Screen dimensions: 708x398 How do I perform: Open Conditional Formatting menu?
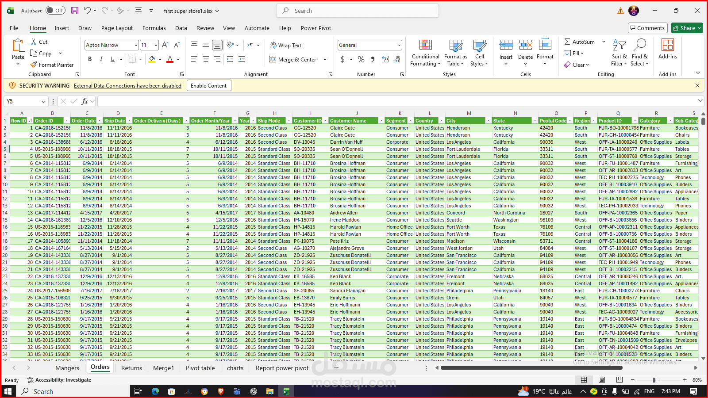coord(425,53)
